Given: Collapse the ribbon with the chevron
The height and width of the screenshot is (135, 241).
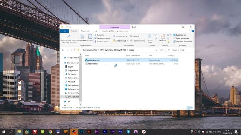Looking at the screenshot, I should (x=189, y=31).
